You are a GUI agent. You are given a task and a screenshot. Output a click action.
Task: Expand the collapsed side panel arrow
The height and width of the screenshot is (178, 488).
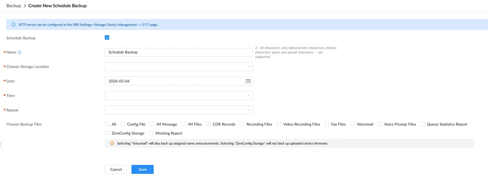1,144
